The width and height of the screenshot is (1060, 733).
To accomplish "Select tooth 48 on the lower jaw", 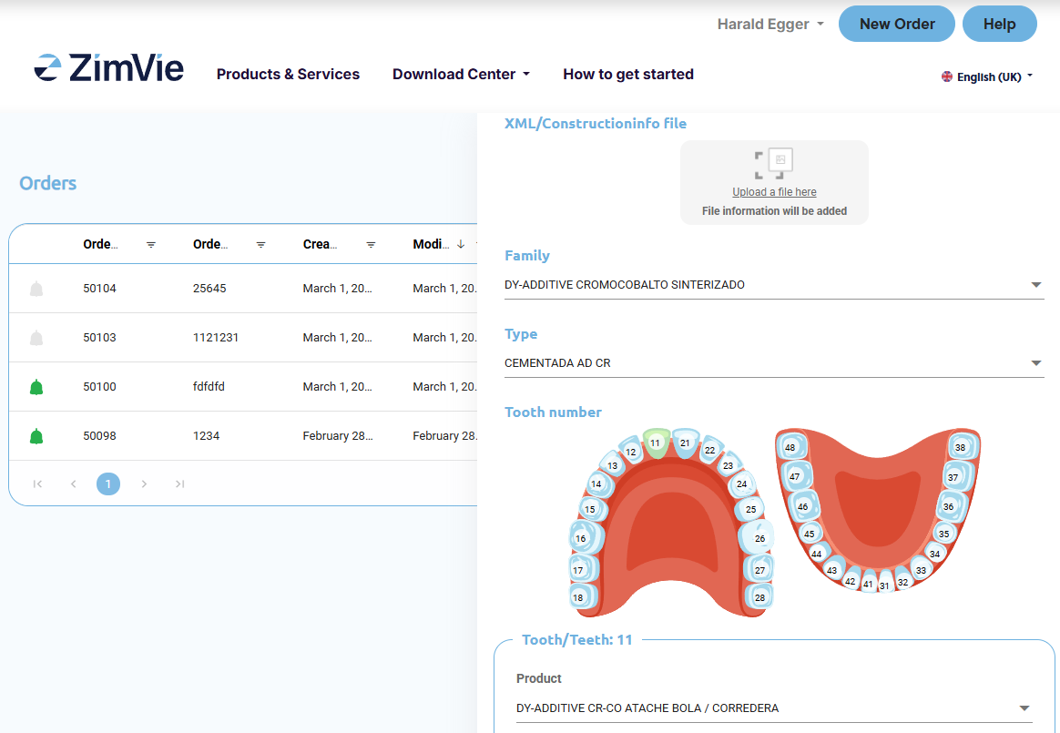I will pyautogui.click(x=790, y=447).
